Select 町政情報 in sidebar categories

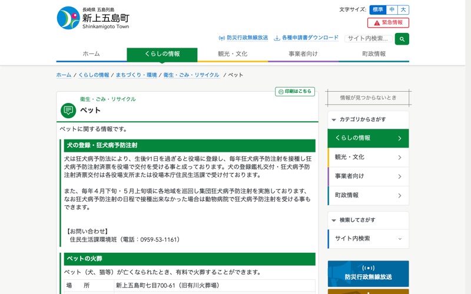pyautogui.click(x=369, y=196)
